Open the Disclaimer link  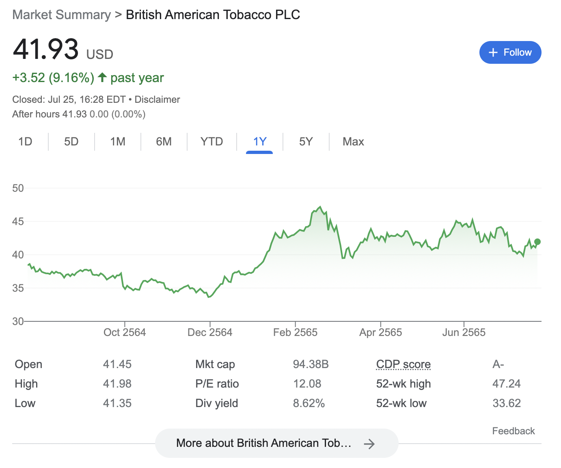coord(157,100)
